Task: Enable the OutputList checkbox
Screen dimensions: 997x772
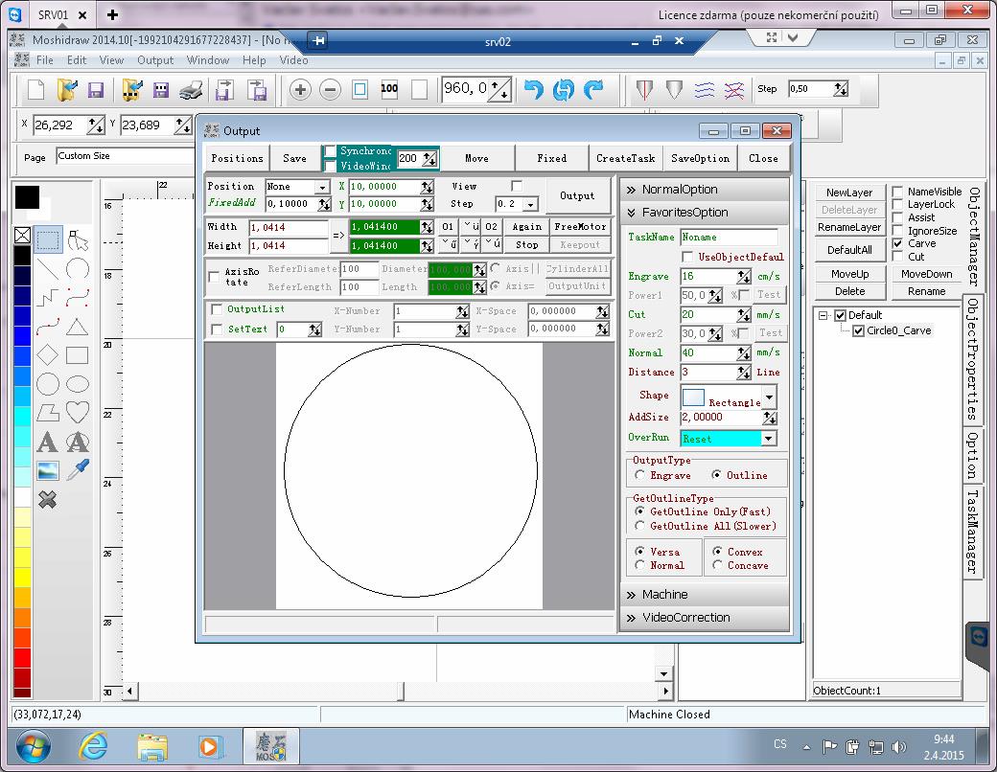Action: pos(217,309)
